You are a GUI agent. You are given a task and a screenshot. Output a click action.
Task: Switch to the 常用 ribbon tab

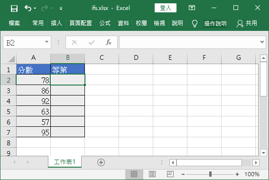tap(38, 23)
